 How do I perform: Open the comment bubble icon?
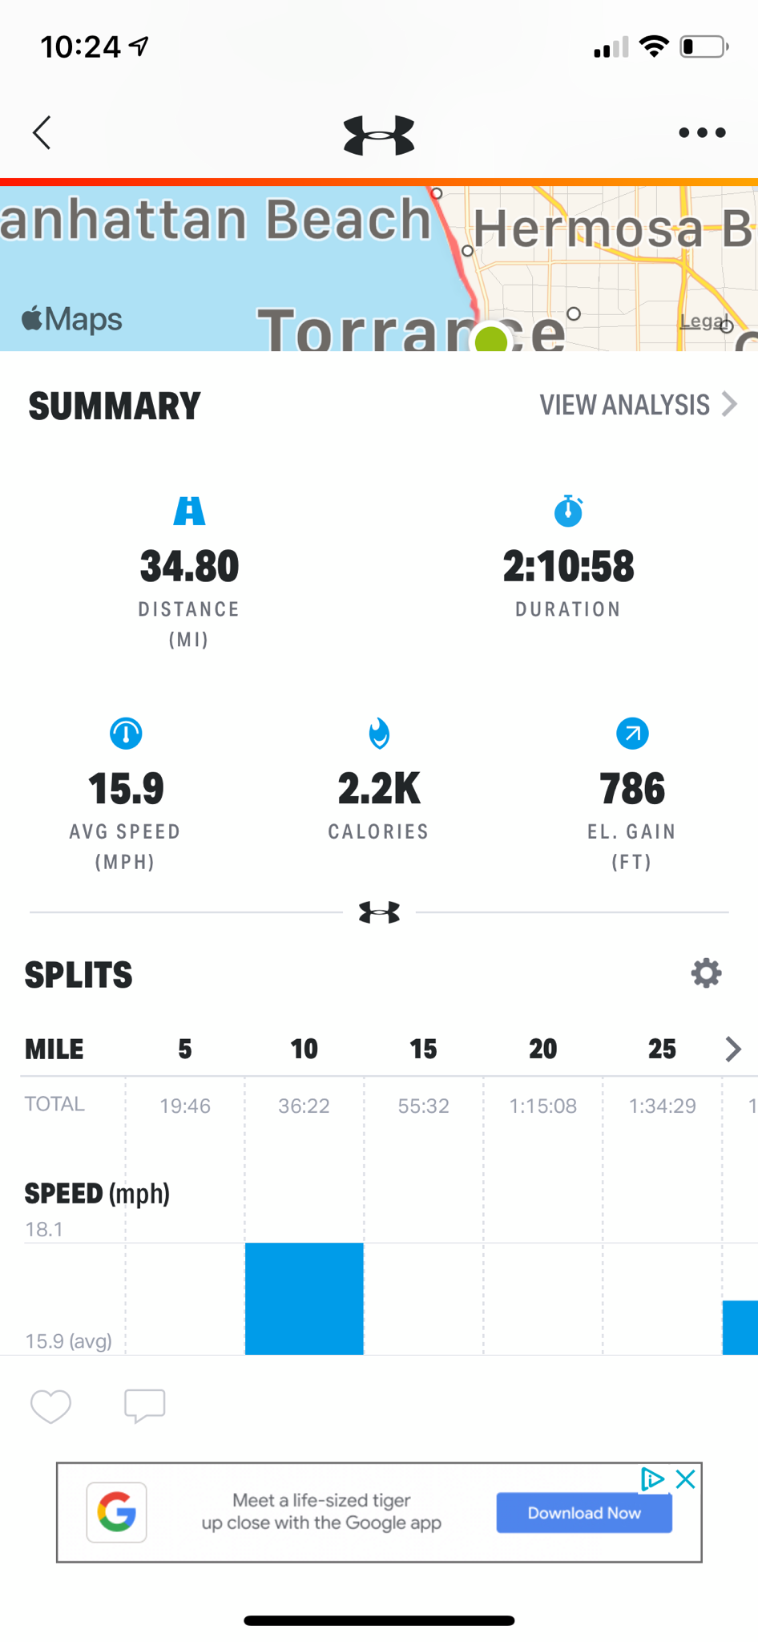(x=145, y=1405)
